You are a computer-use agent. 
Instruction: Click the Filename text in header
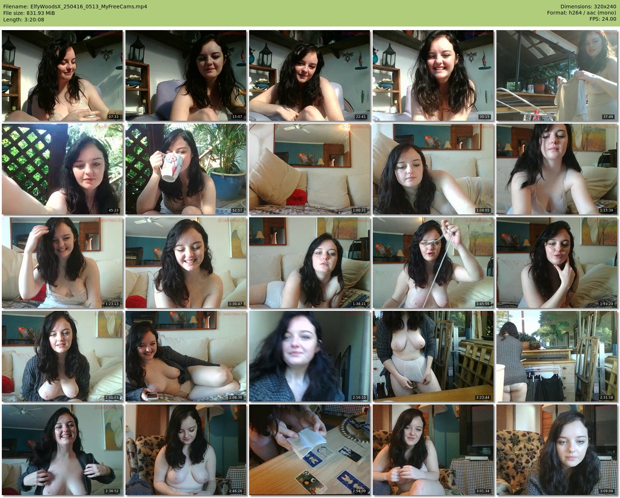(x=75, y=7)
